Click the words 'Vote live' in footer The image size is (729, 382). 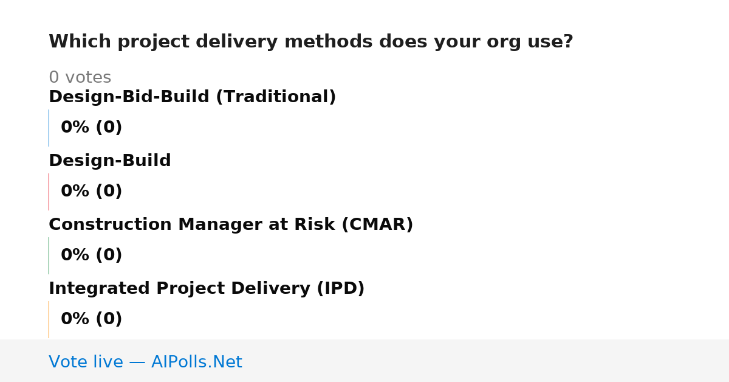(86, 362)
